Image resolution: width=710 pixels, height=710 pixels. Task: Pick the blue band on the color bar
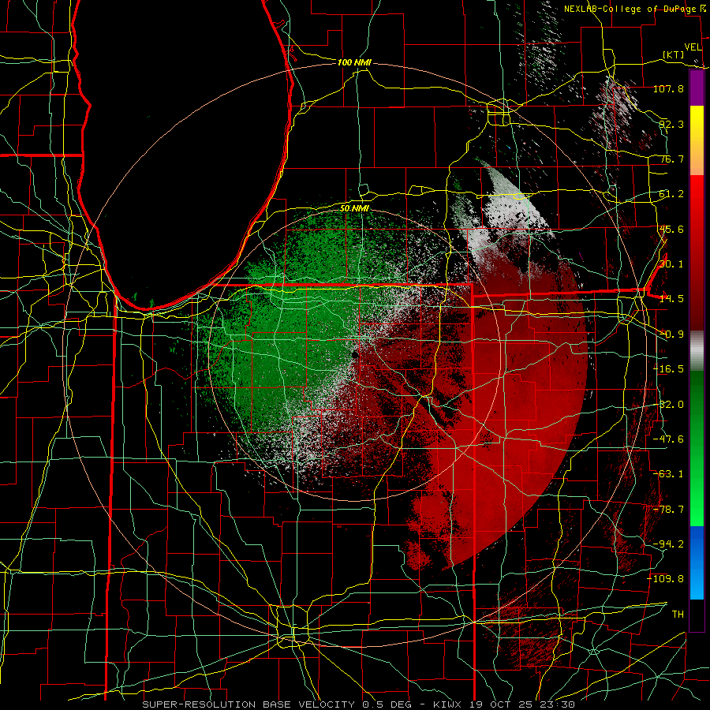pyautogui.click(x=697, y=562)
